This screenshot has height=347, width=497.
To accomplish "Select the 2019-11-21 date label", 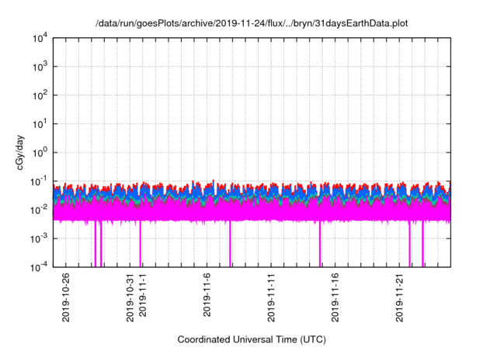I will tap(400, 297).
